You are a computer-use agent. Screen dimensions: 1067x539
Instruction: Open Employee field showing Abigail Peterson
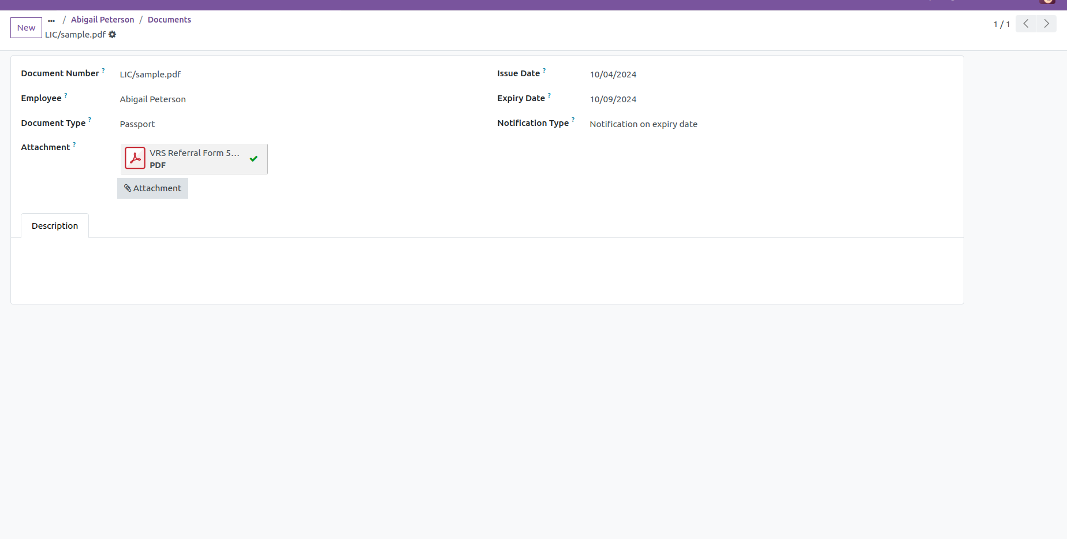click(x=152, y=99)
